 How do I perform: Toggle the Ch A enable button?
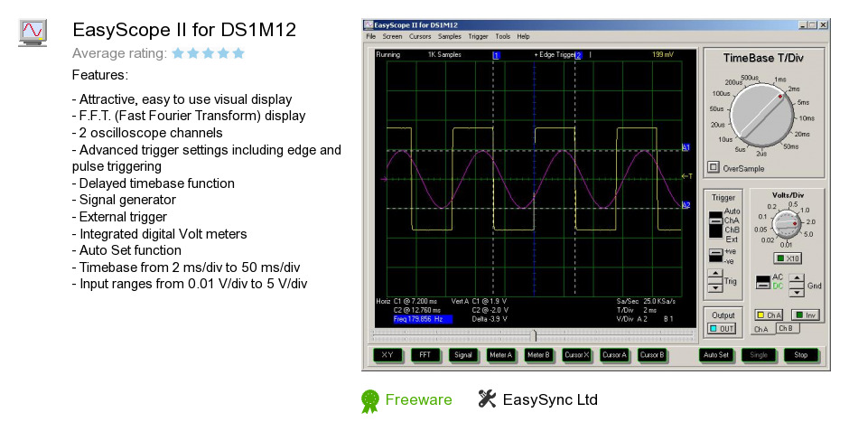[769, 314]
